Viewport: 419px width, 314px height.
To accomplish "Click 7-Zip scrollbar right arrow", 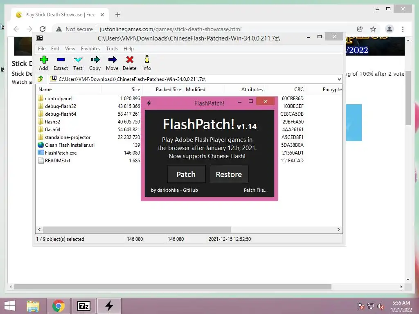I will click(338, 230).
